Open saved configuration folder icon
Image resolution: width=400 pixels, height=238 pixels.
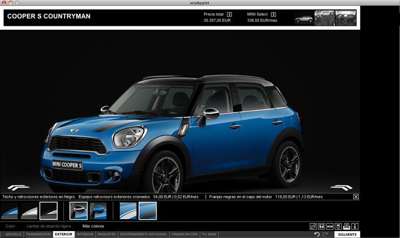coord(313,226)
